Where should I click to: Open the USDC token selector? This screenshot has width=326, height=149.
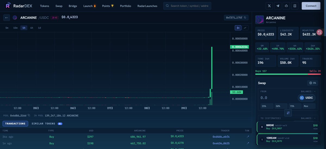click(x=306, y=98)
